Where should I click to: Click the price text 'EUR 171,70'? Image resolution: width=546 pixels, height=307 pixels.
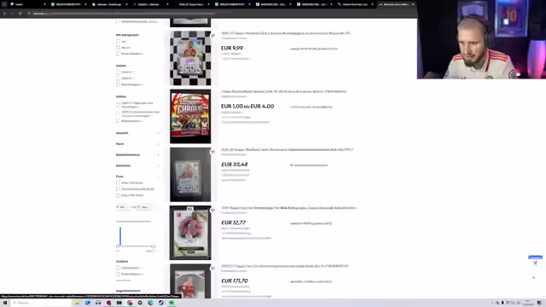click(x=235, y=281)
